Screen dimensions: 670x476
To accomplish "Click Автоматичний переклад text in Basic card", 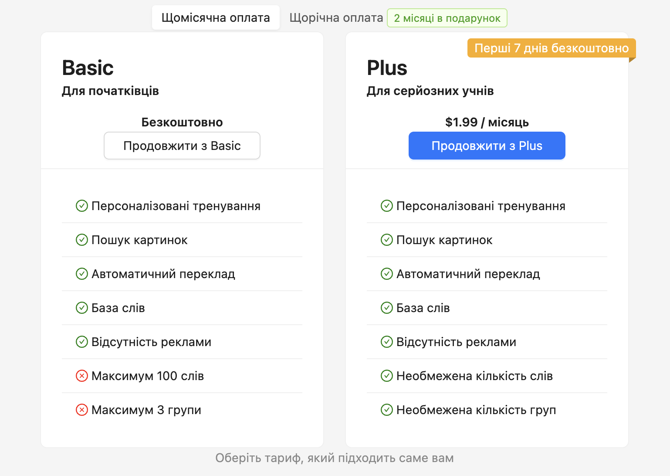I will point(163,274).
